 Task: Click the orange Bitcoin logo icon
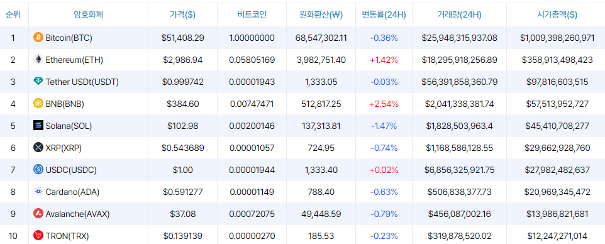click(38, 38)
